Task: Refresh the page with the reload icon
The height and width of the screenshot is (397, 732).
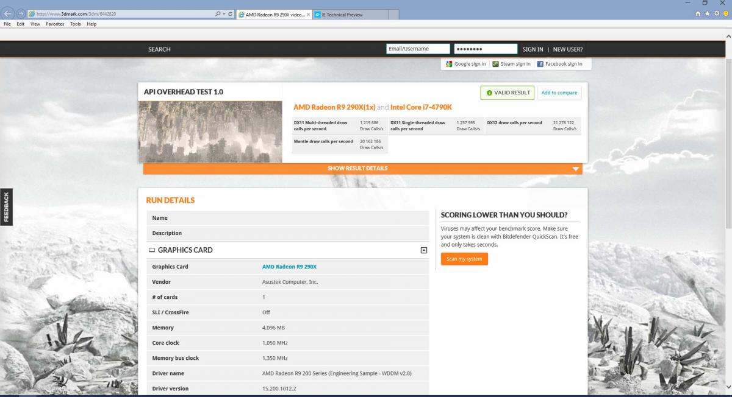Action: [230, 13]
